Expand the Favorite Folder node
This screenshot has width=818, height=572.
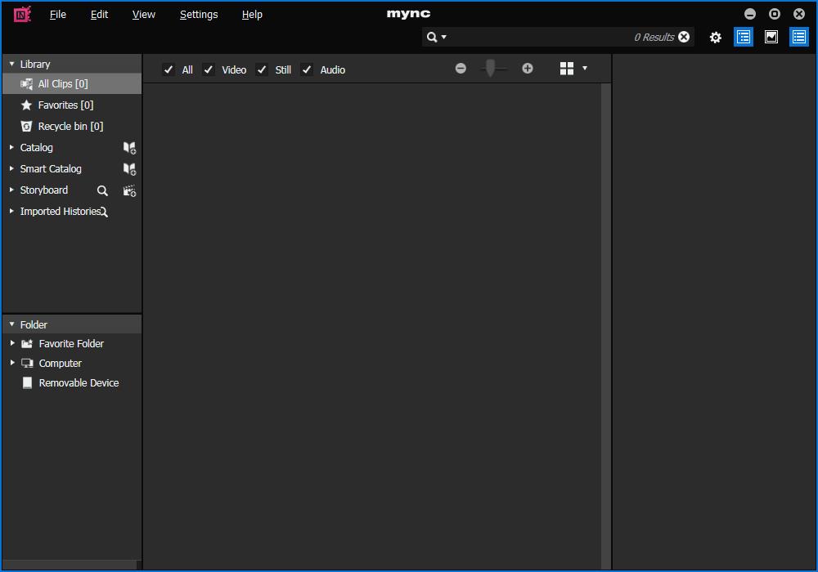point(12,343)
